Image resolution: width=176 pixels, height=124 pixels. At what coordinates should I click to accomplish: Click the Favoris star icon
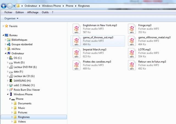(7, 26)
